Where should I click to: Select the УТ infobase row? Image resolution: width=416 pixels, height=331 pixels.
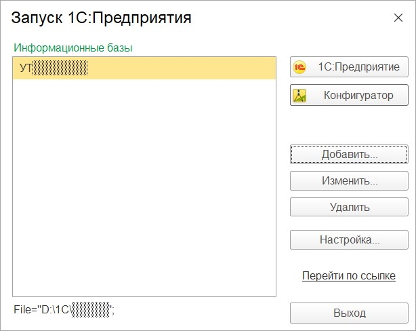point(144,68)
